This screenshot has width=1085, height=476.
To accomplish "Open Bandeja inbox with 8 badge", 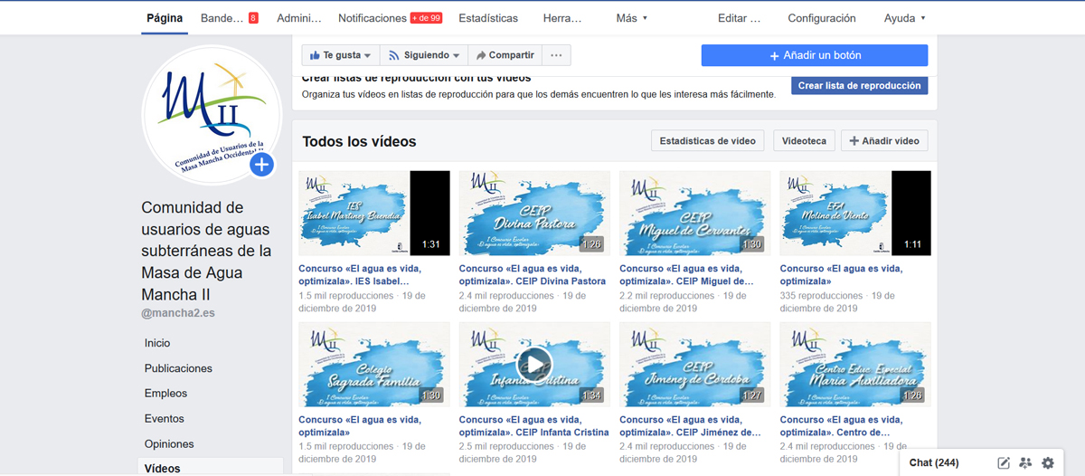I will 229,18.
